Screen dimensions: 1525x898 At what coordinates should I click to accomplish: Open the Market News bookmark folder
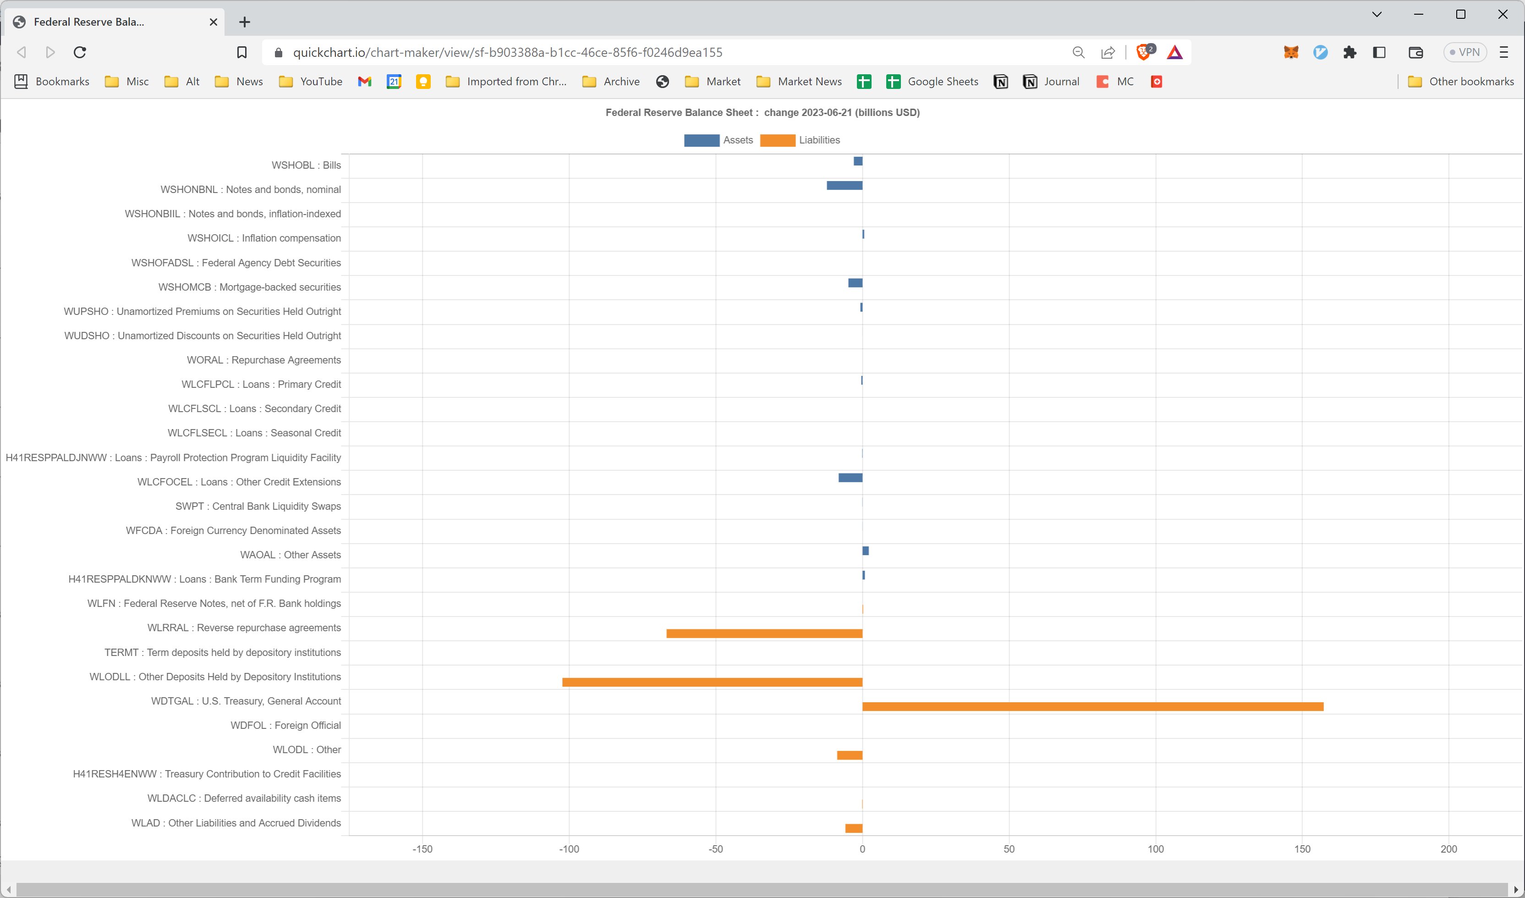(799, 81)
